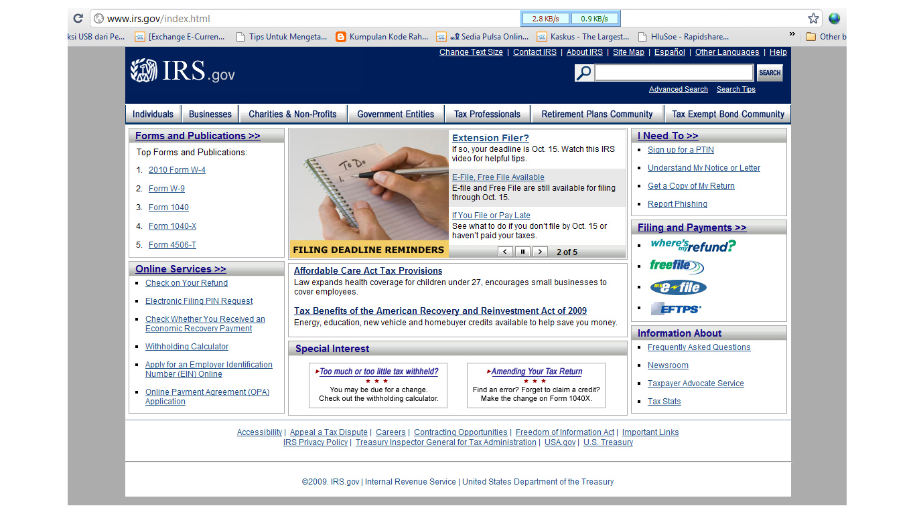The height and width of the screenshot is (514, 915).
Task: Open Government Entities tab
Action: click(x=396, y=114)
